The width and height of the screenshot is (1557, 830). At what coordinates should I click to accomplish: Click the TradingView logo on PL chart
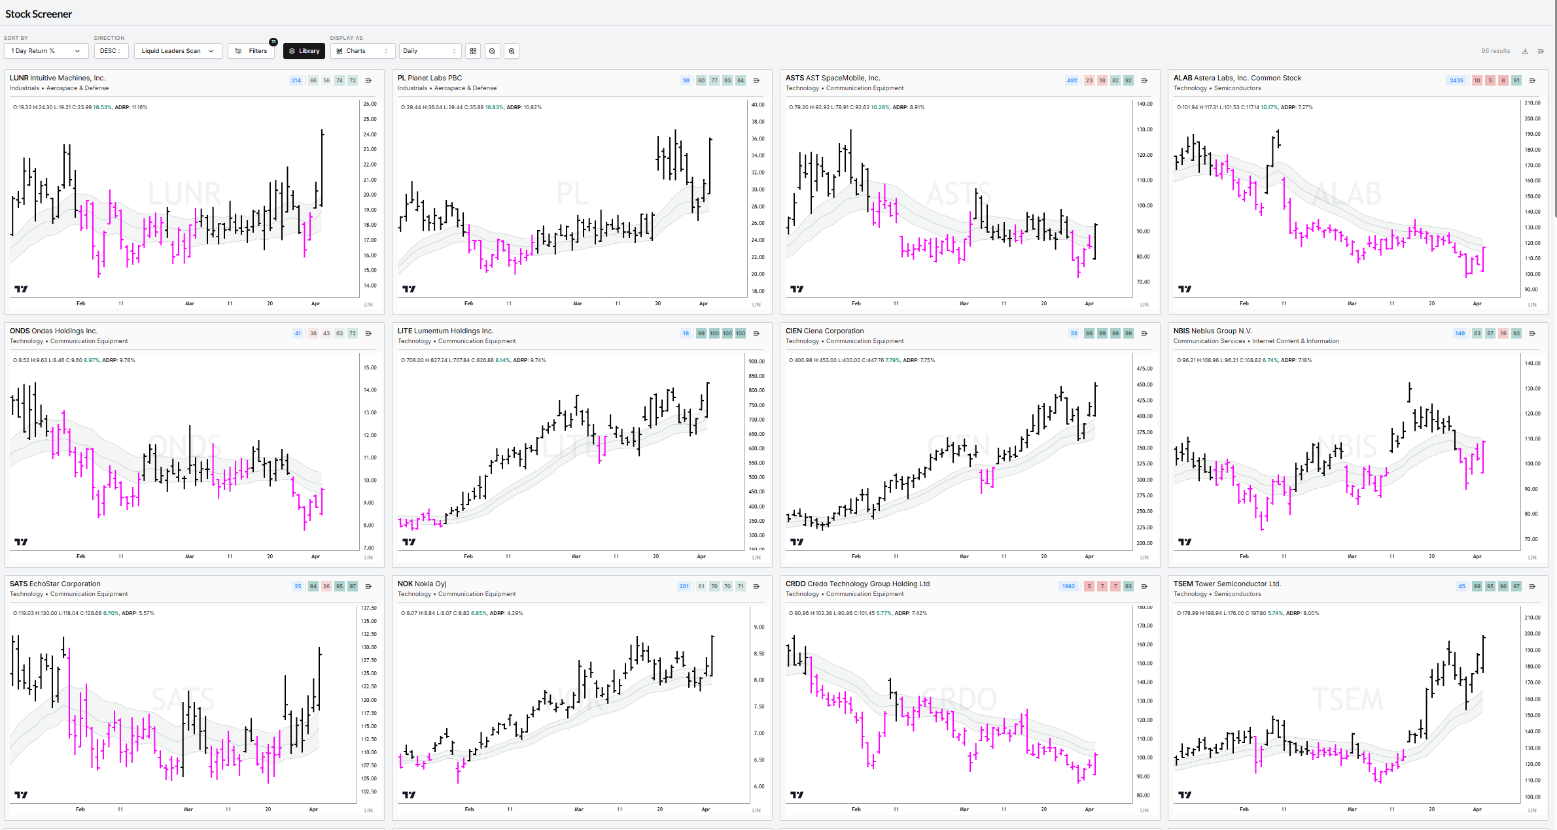409,289
